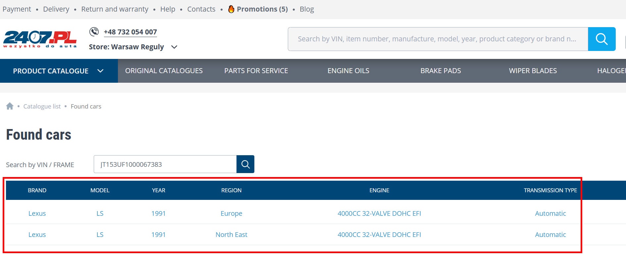Open Parts for Service menu item
The image size is (626, 274).
point(256,71)
